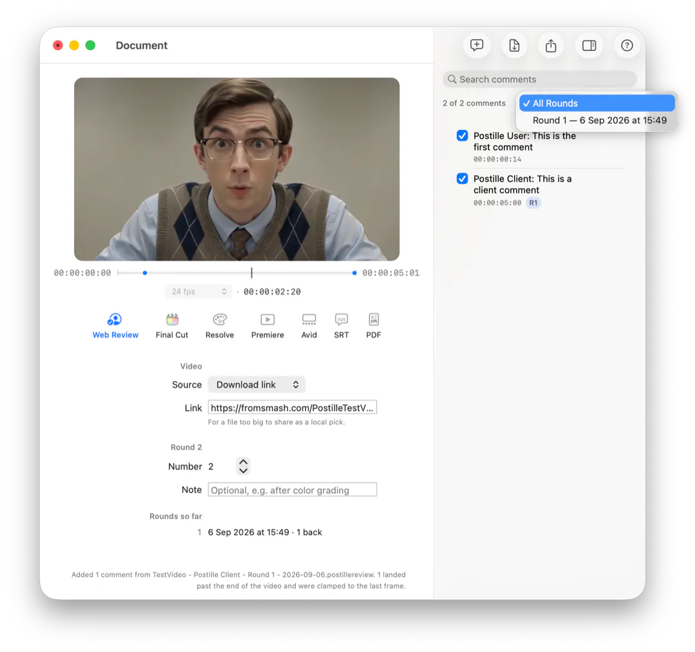
Task: Click the 00:00:00:14 comment timecode
Action: [497, 160]
